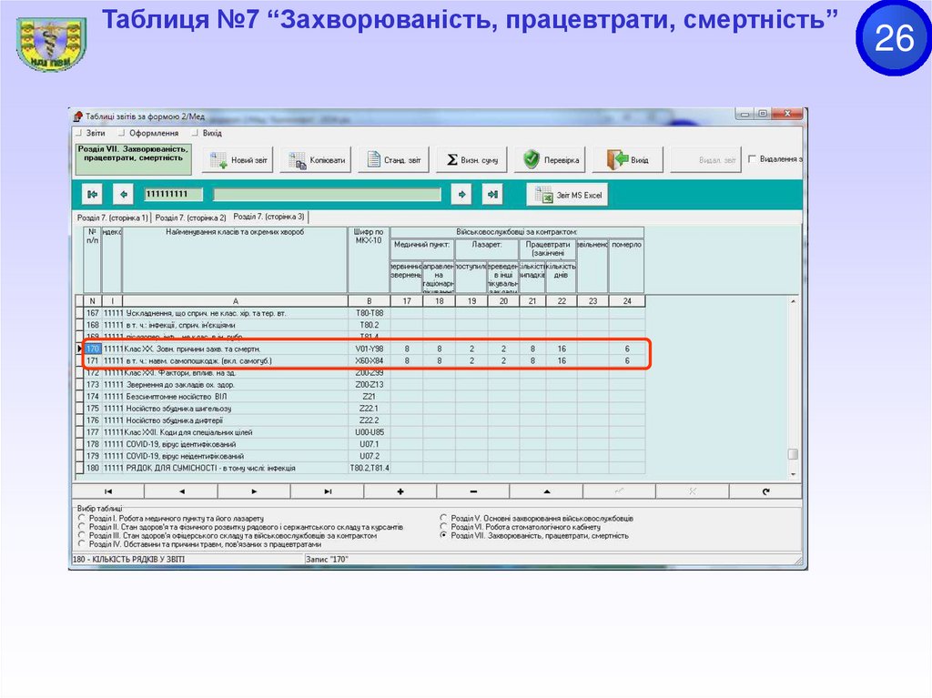The image size is (932, 698).
Task: Select radio Розділ IV. Обставини та причини травм
Action: coord(82,543)
